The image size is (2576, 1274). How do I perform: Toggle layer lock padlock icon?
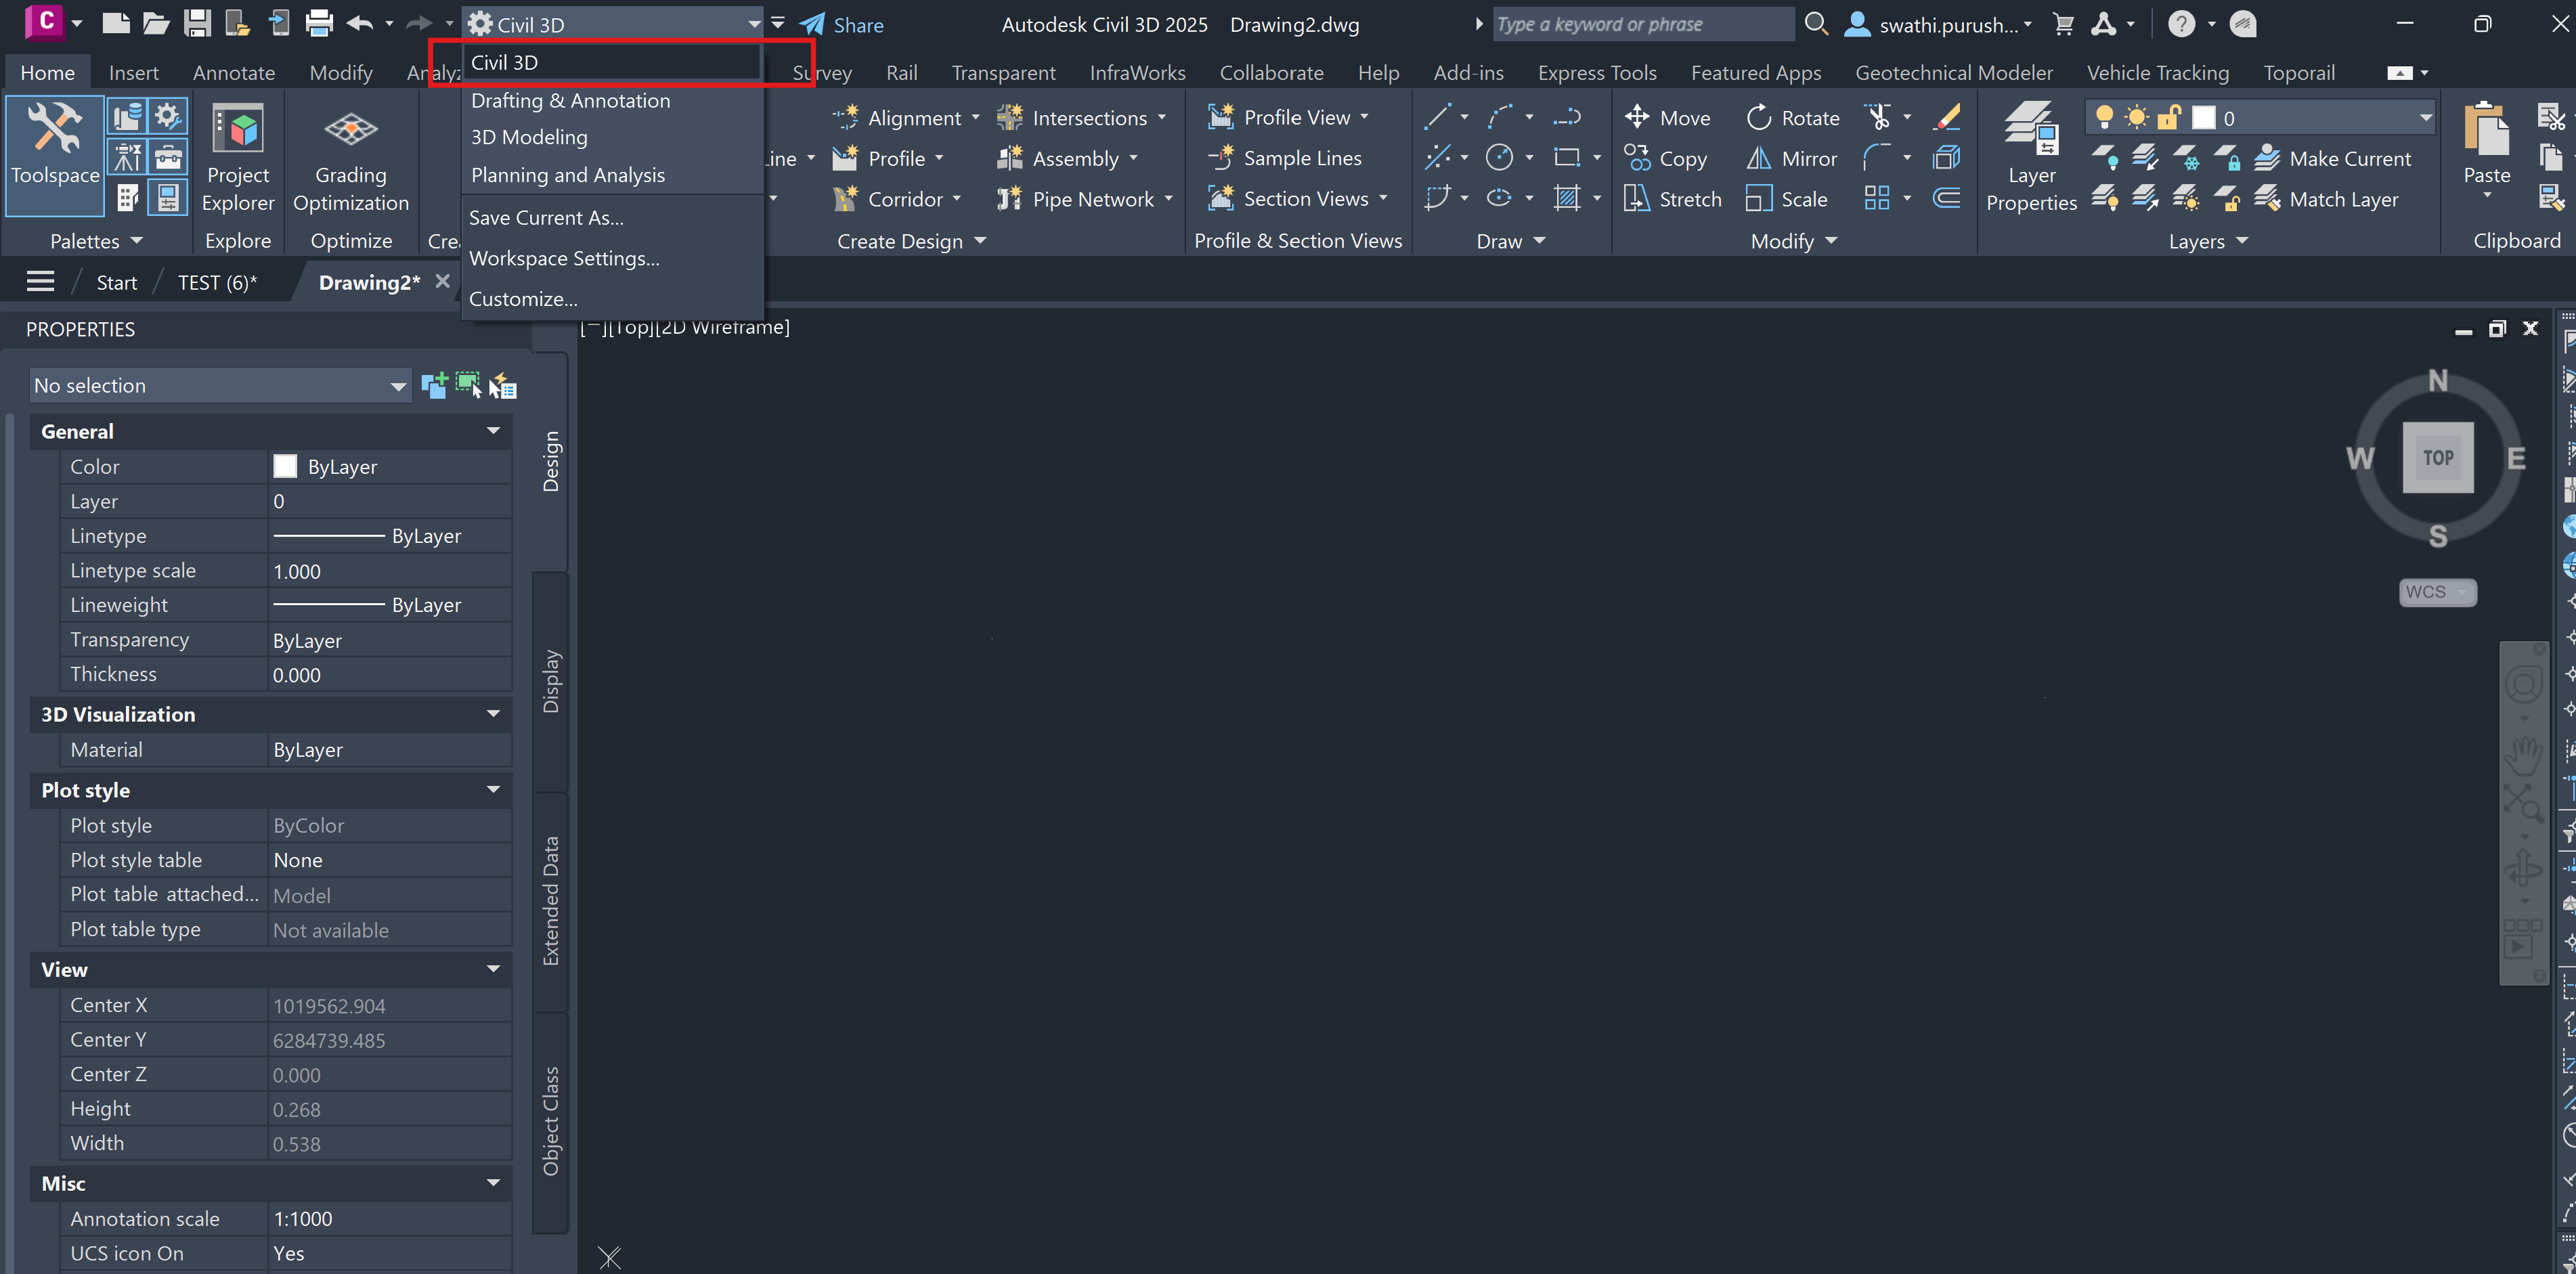2168,118
